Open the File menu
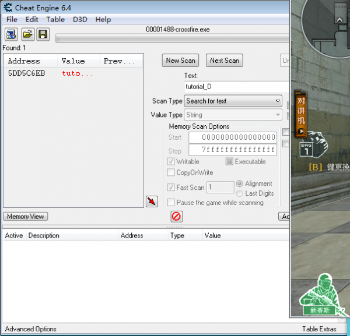 [x=12, y=20]
